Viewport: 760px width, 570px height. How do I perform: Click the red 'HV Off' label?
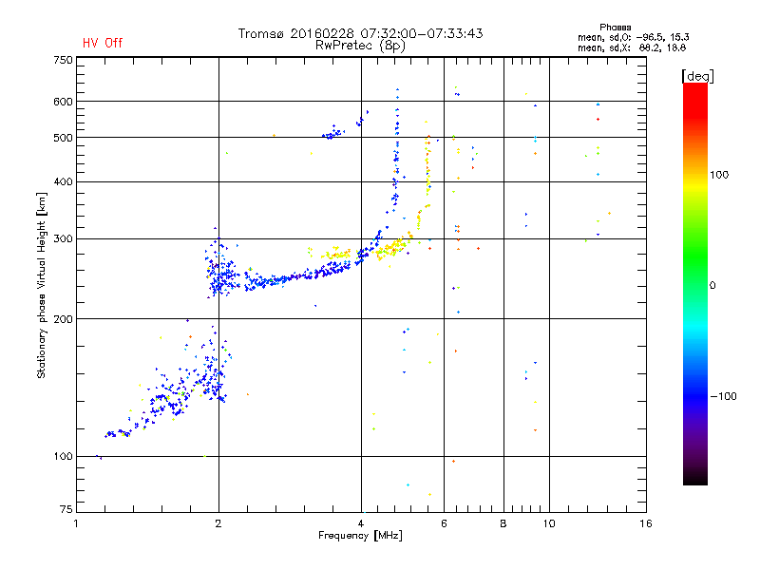pos(103,43)
